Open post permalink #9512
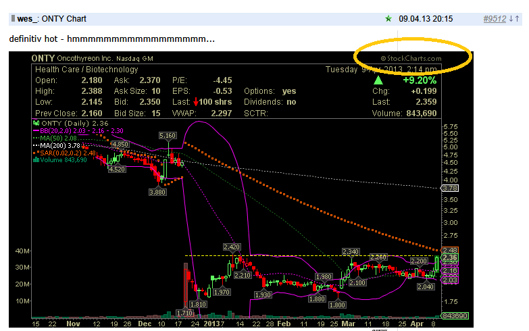529x331 pixels. 495,19
